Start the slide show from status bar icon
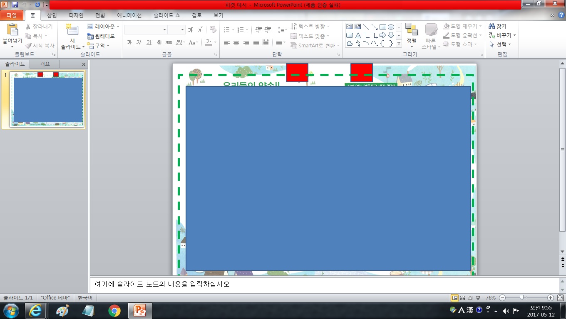The height and width of the screenshot is (319, 566). [x=478, y=298]
